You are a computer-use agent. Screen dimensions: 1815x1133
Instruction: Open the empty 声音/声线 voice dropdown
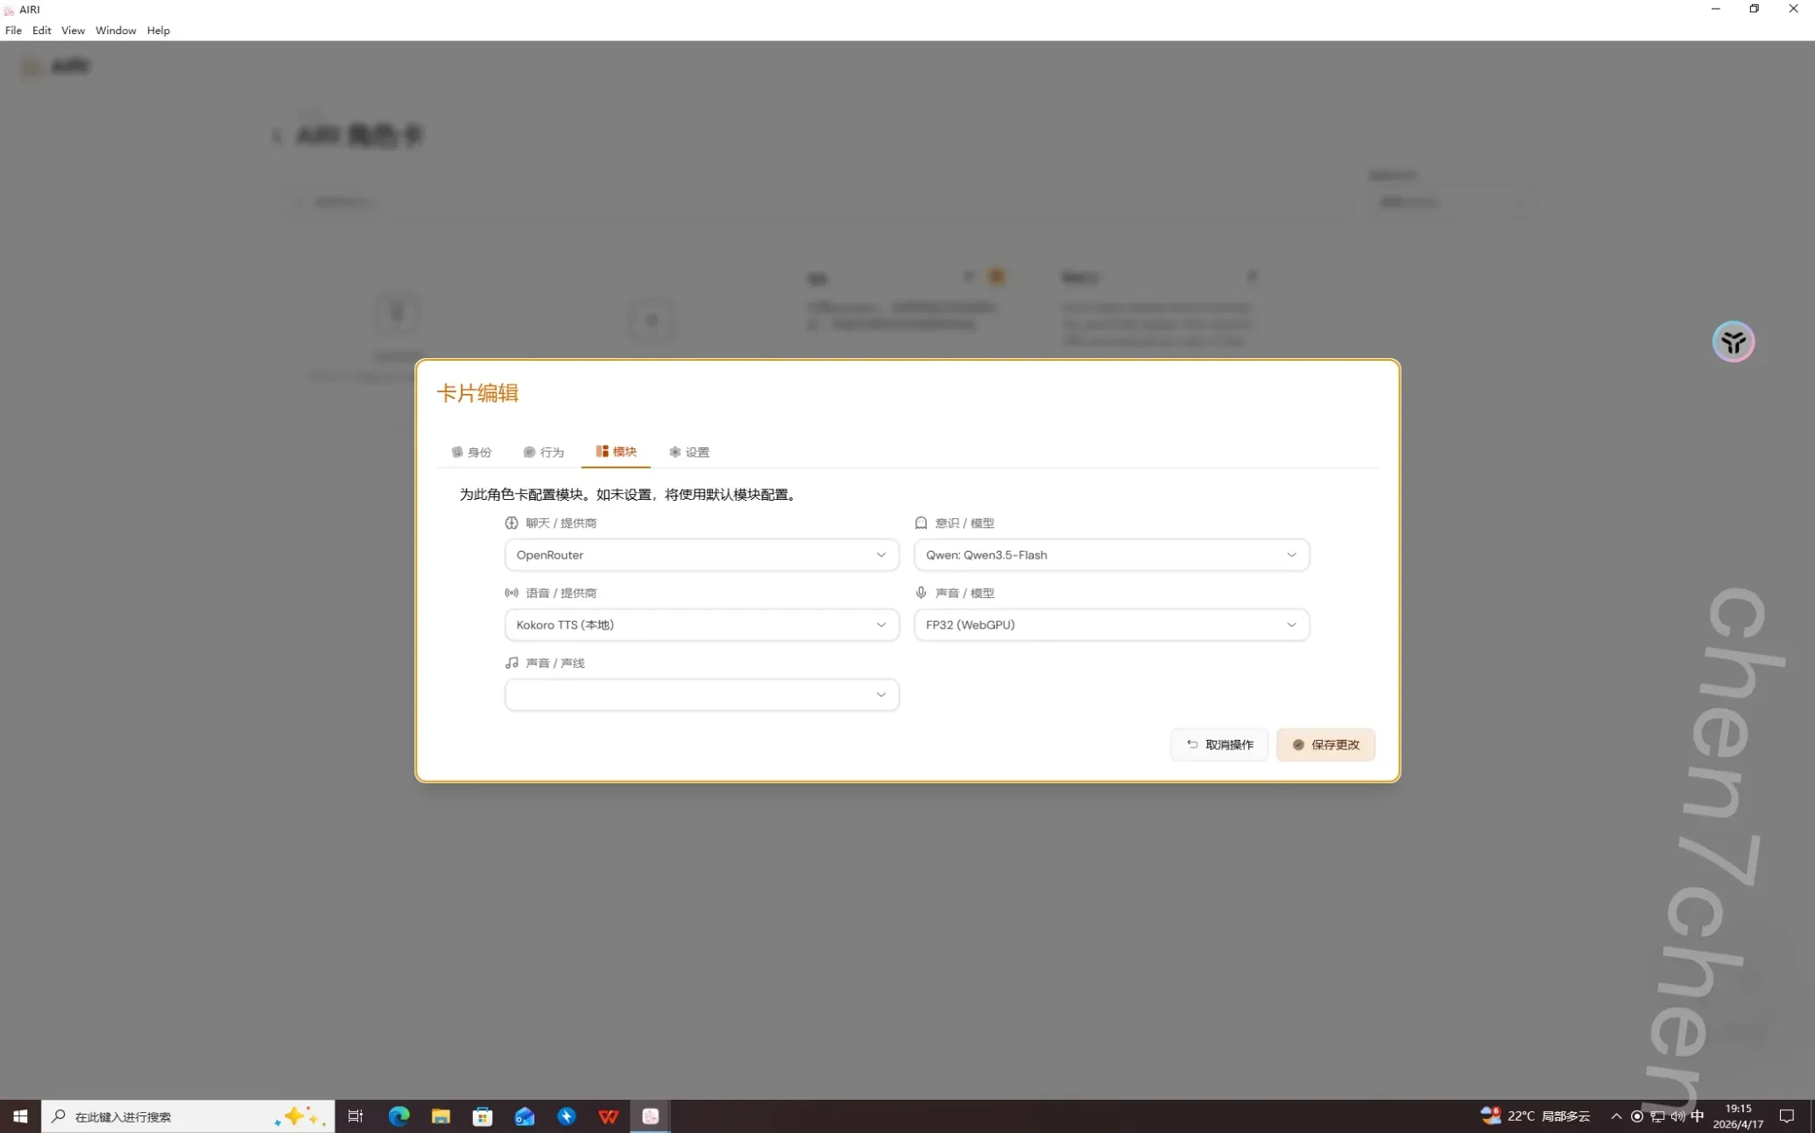point(701,694)
